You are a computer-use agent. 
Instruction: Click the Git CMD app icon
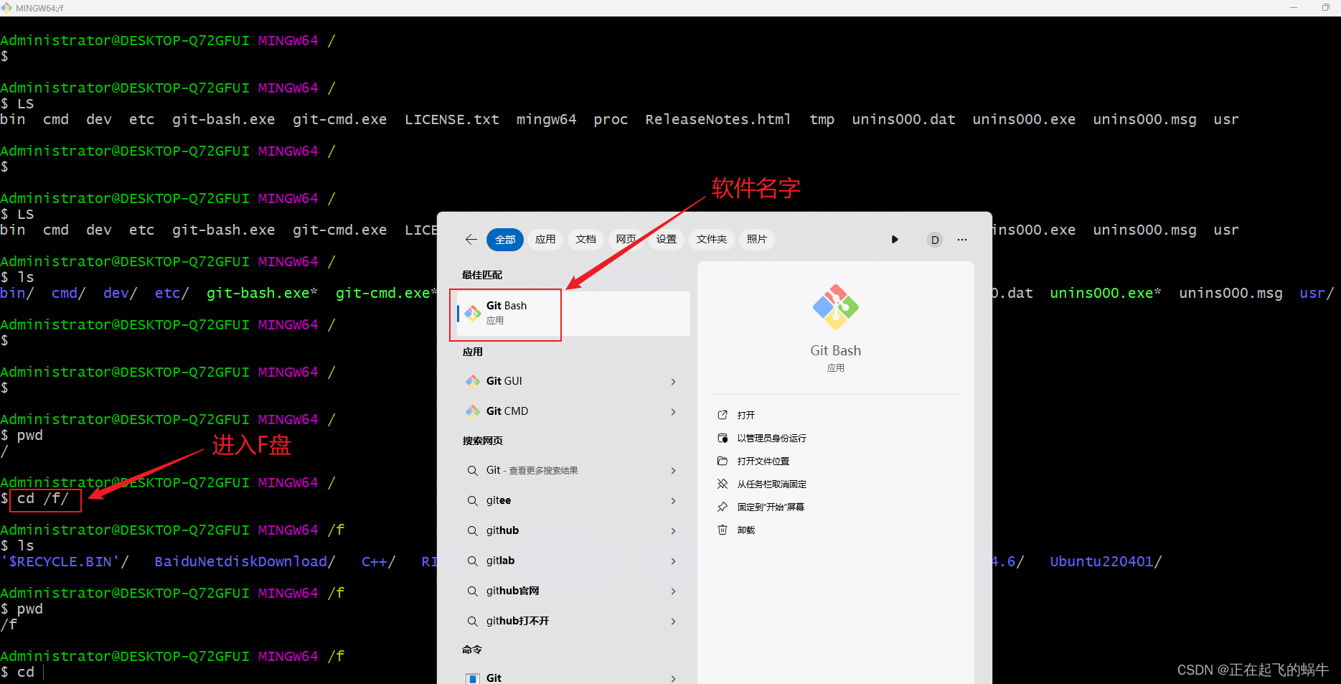[473, 411]
